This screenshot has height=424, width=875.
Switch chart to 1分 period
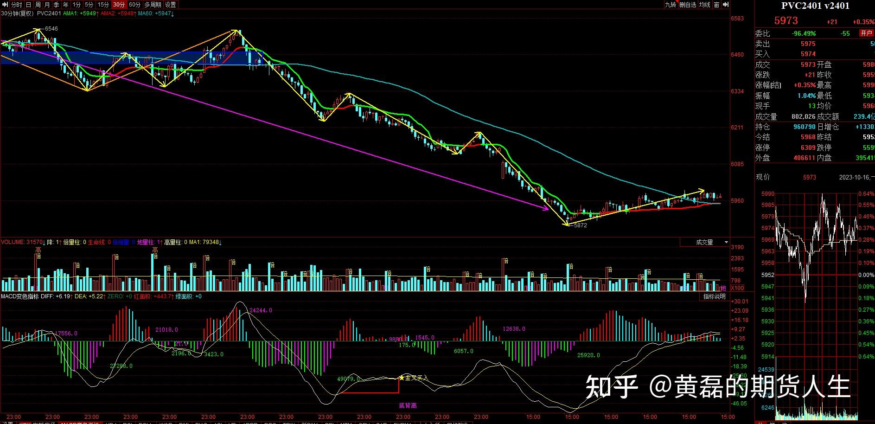pyautogui.click(x=77, y=5)
